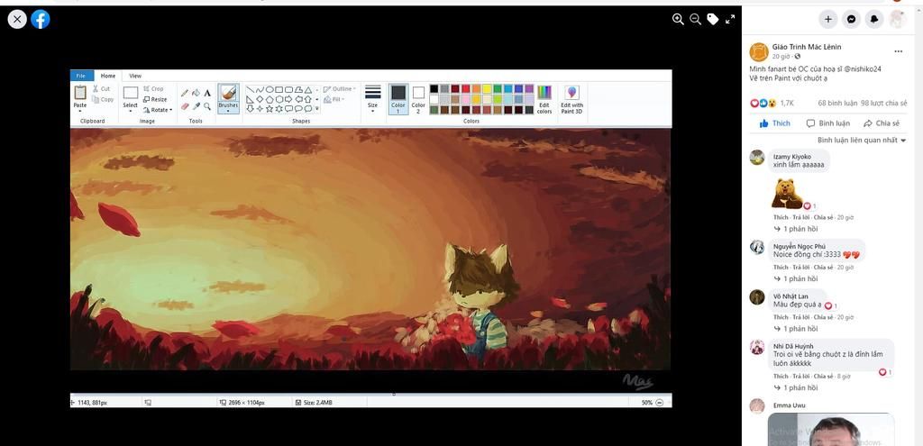The image size is (923, 446).
Task: Expand 1 phản hồi under Võ Nhật Lan
Action: [796, 328]
